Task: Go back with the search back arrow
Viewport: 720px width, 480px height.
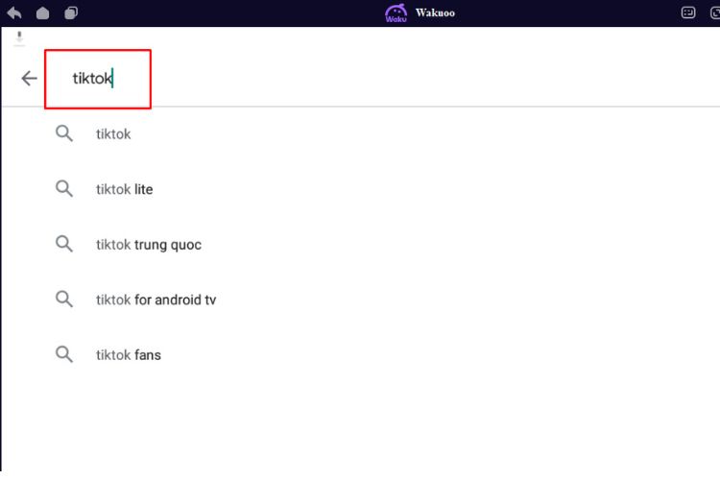Action: pyautogui.click(x=29, y=79)
